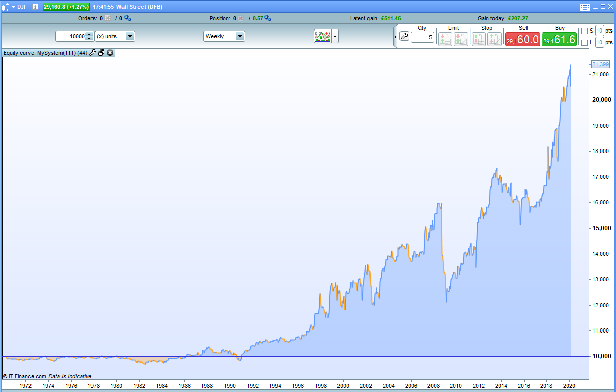Enable the L limit checkbox
This screenshot has width=616, height=392.
[584, 43]
